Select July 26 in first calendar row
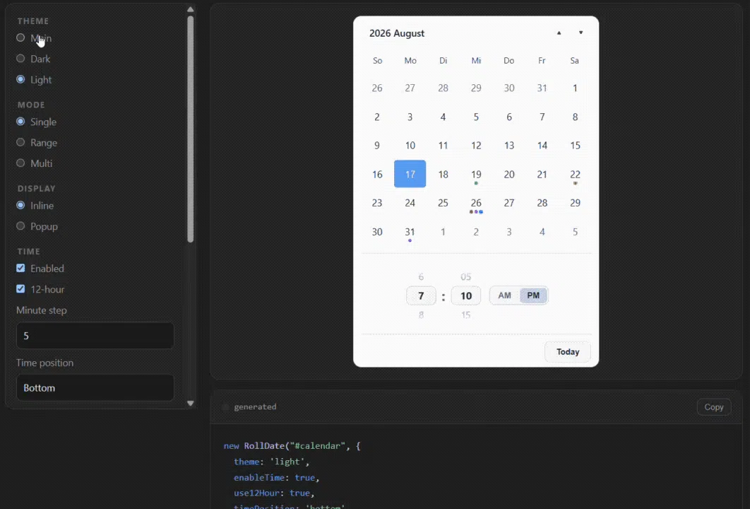The height and width of the screenshot is (509, 750). pyautogui.click(x=377, y=88)
